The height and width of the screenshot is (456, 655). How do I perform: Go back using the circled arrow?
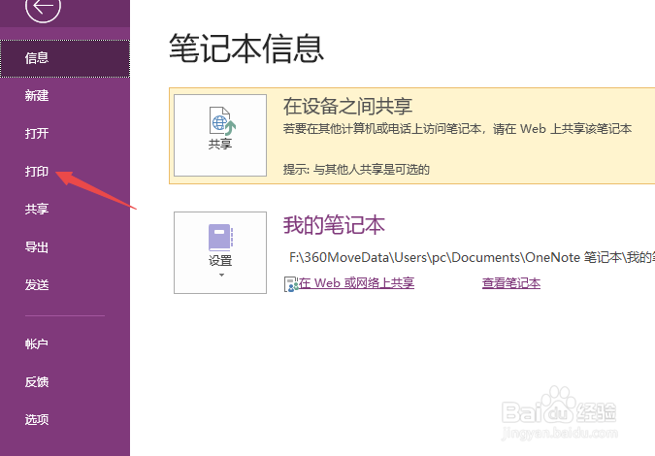[x=43, y=7]
